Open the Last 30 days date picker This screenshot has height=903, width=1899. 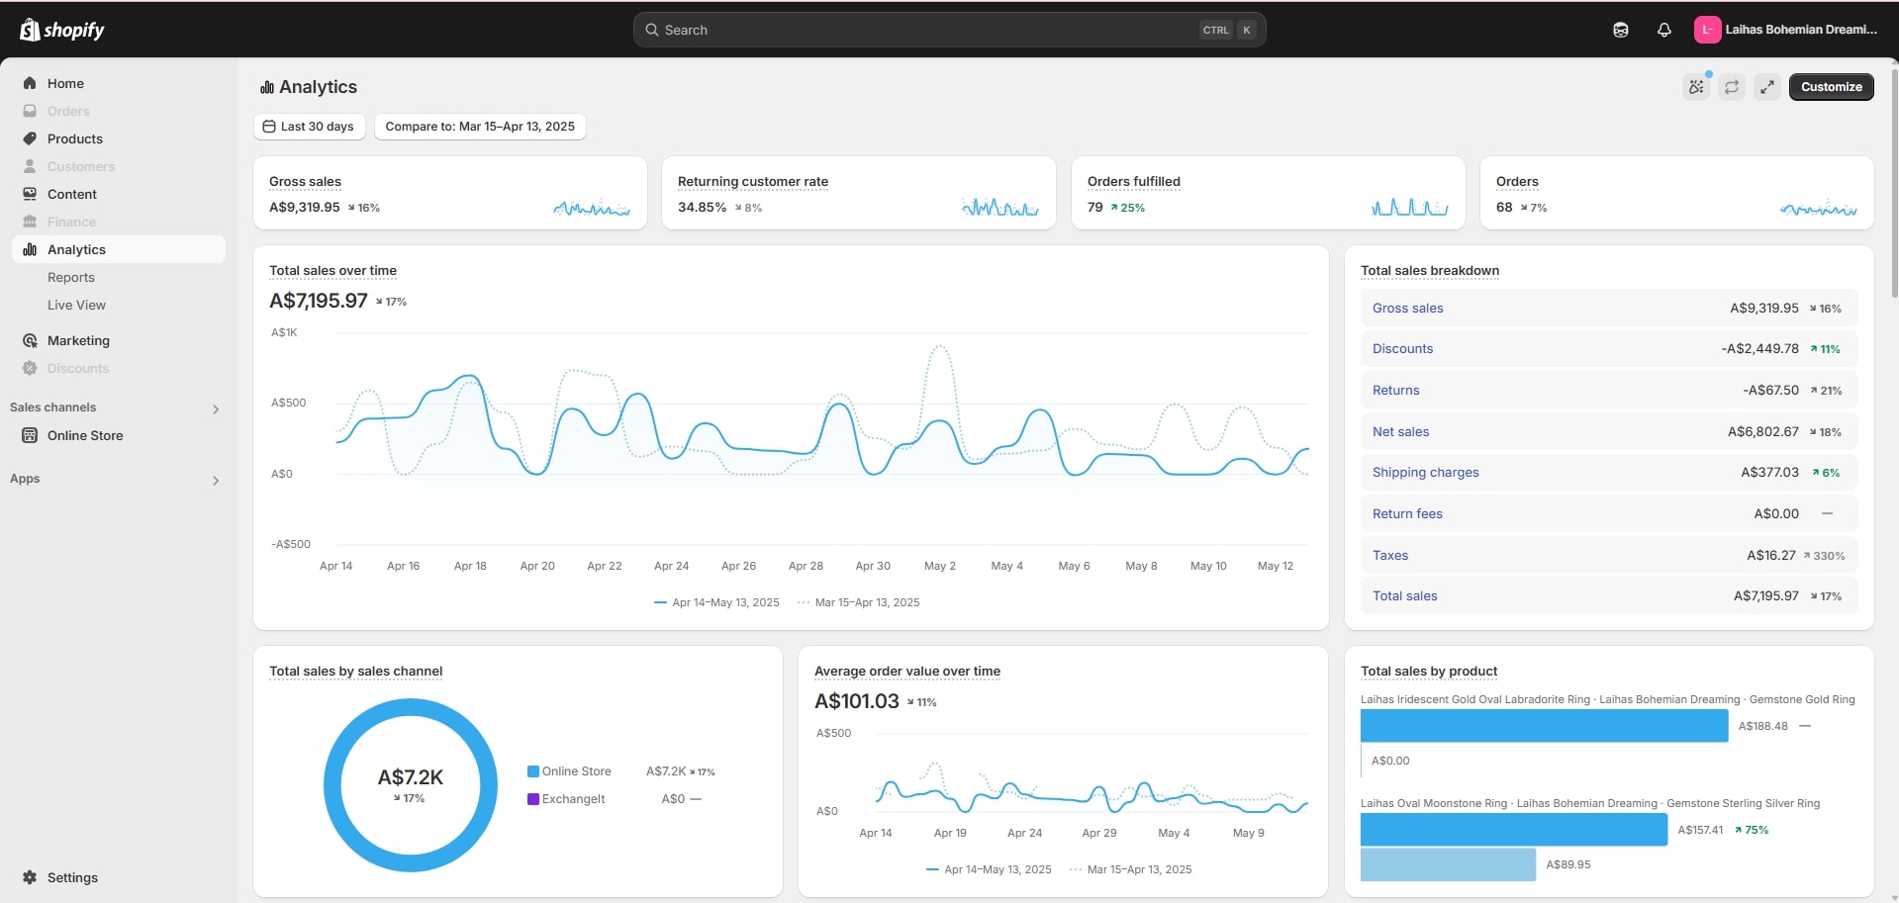pyautogui.click(x=309, y=127)
